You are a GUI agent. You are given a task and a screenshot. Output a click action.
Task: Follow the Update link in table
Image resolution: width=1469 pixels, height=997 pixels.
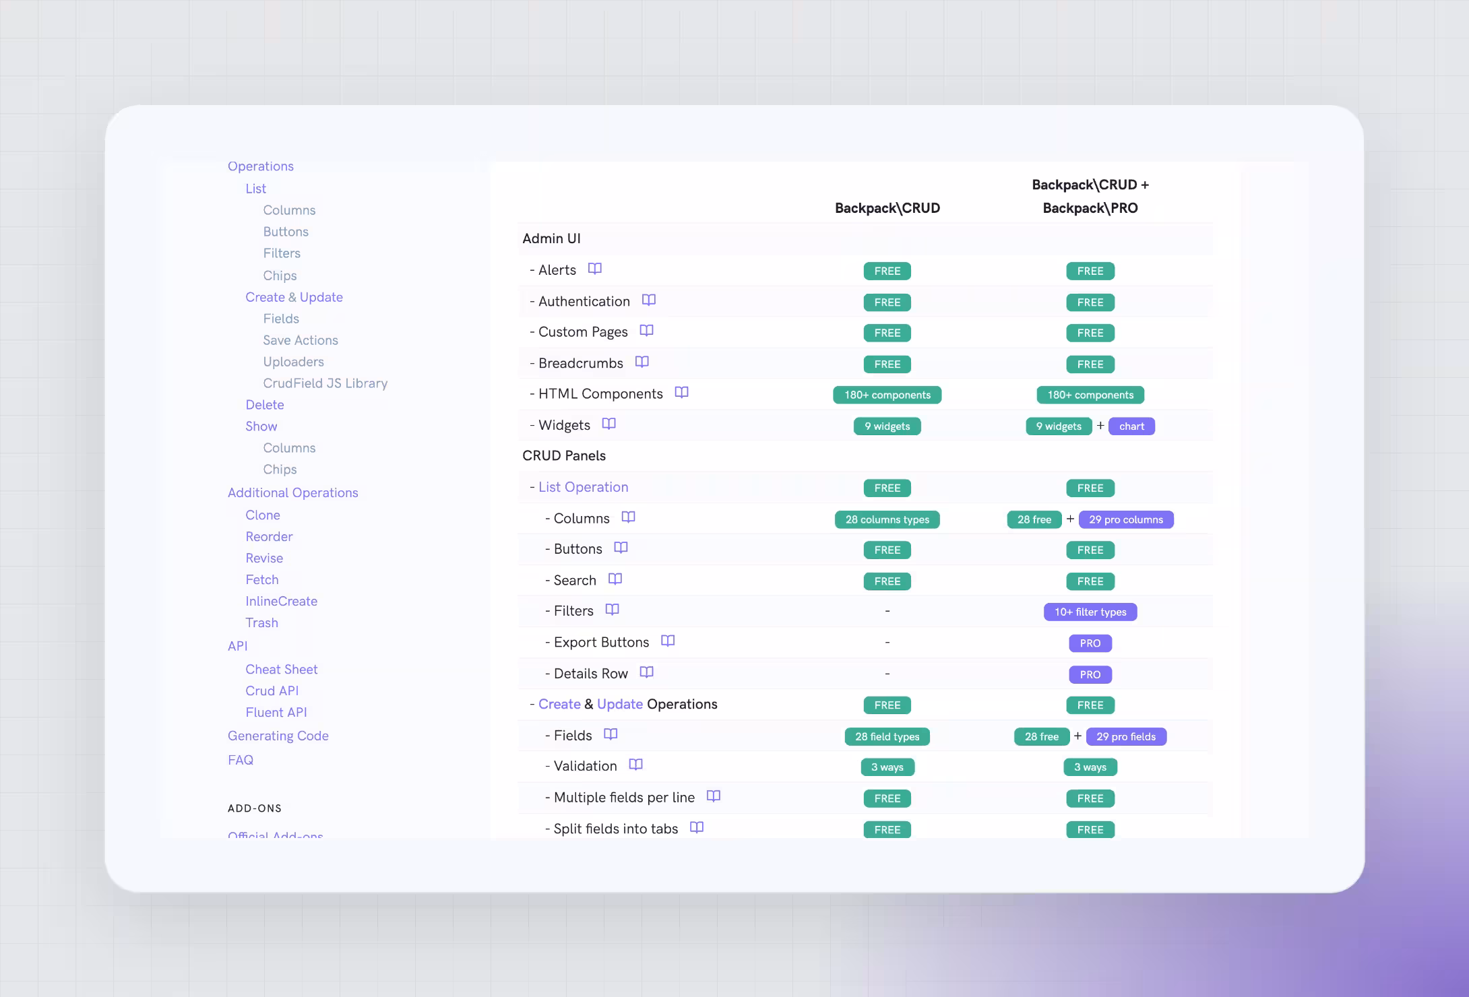(x=620, y=704)
